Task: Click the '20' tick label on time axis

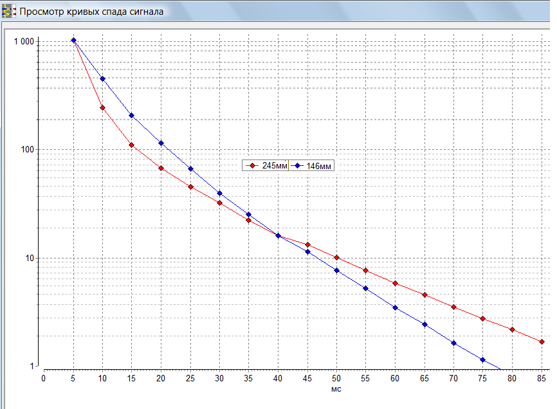Action: (x=161, y=379)
